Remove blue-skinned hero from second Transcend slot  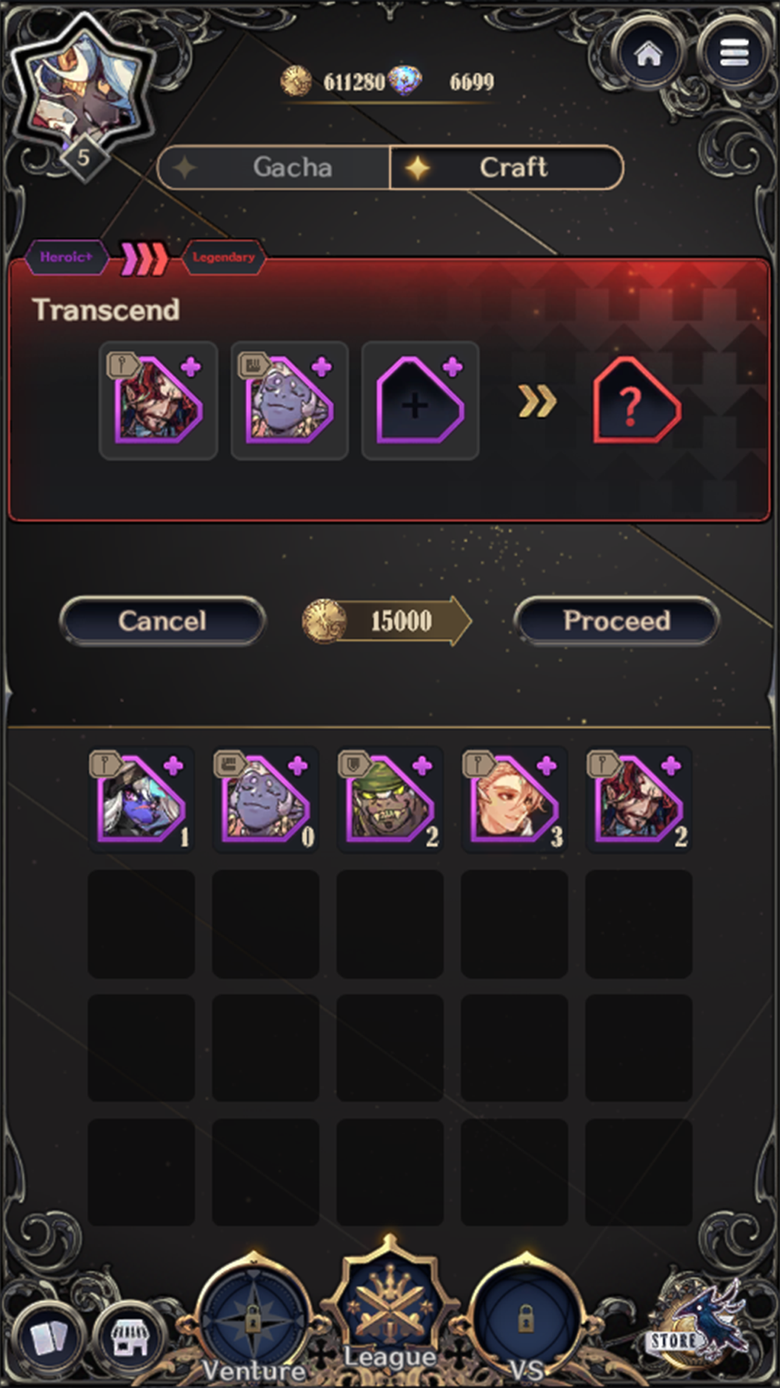[289, 400]
